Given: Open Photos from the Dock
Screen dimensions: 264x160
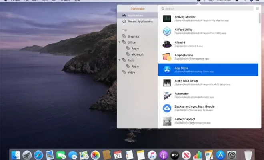Looking at the screenshot, I should [95, 155].
